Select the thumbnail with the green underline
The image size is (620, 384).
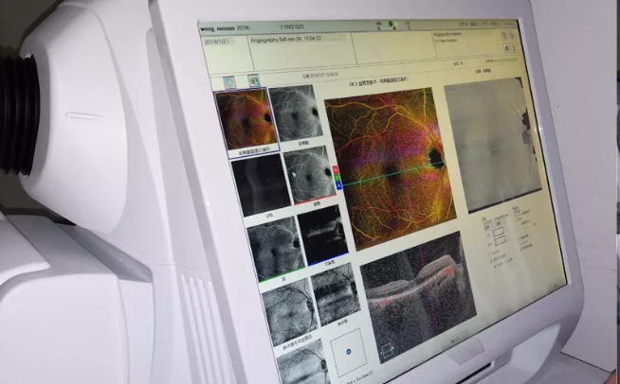274,249
